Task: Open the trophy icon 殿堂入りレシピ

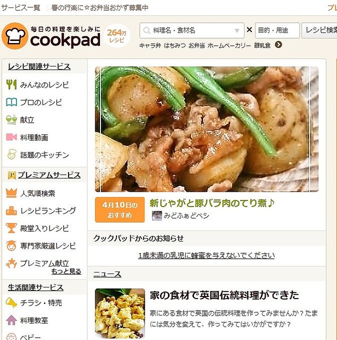Action: coord(11,228)
